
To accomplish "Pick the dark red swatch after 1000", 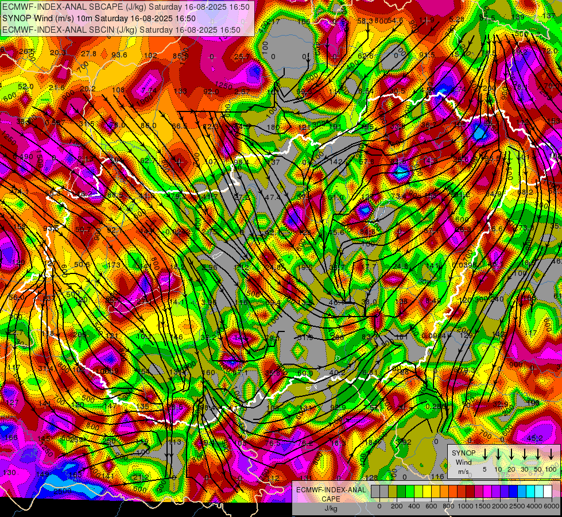I will [x=470, y=491].
